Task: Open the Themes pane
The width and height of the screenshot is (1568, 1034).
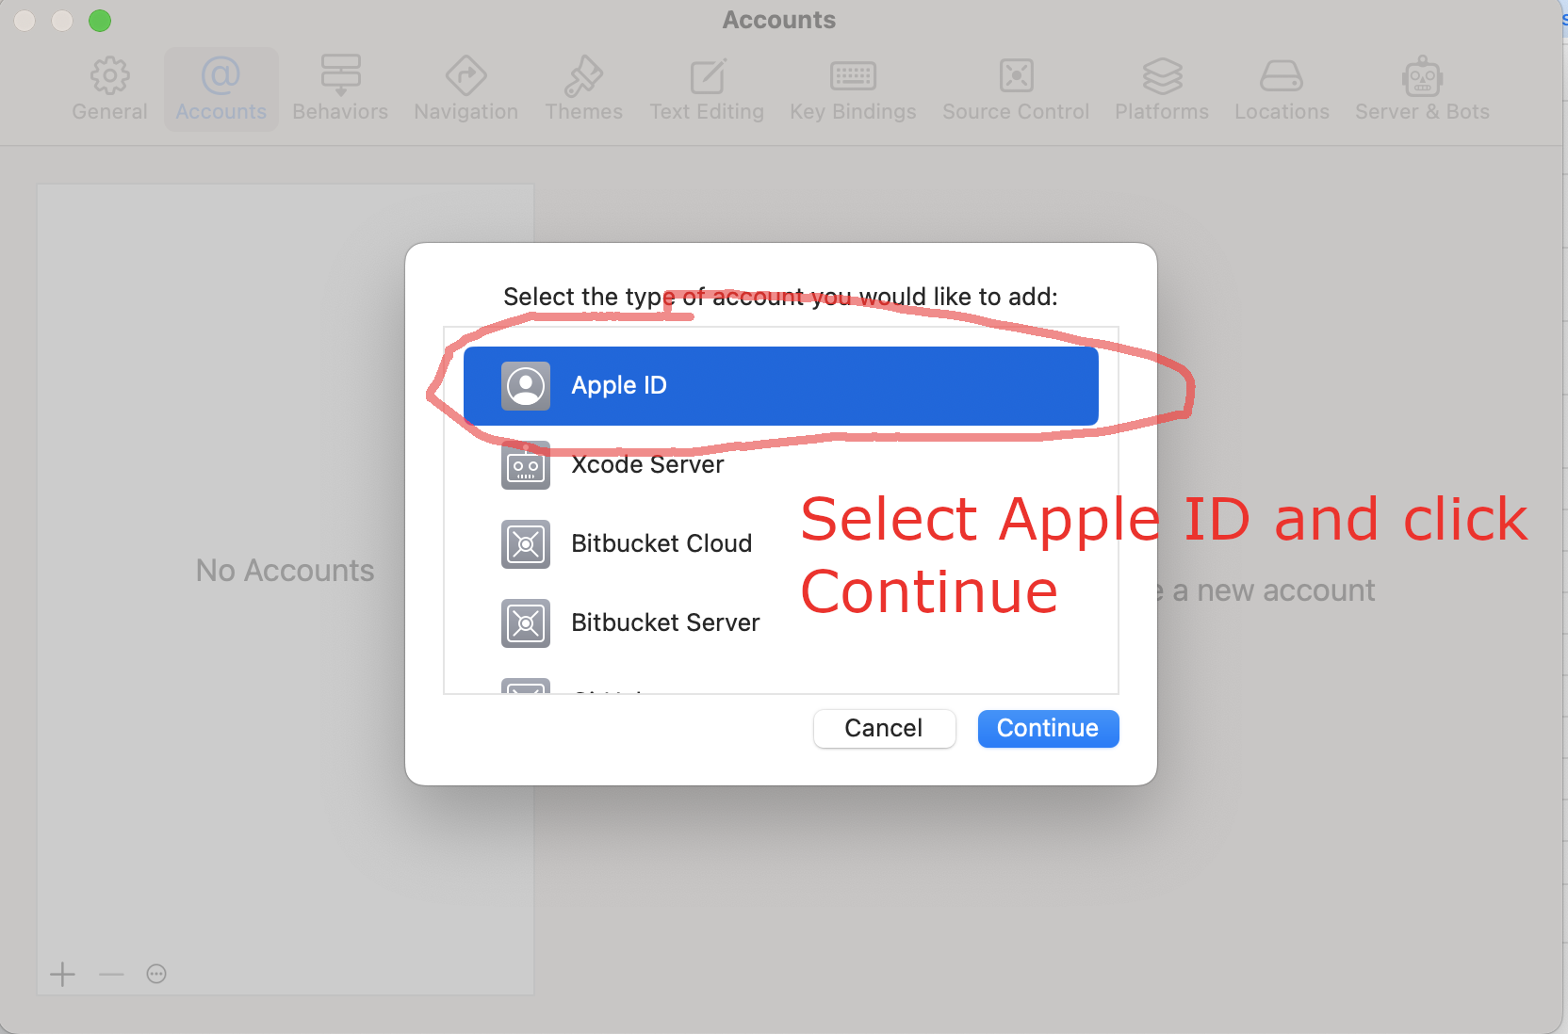Action: (x=583, y=89)
